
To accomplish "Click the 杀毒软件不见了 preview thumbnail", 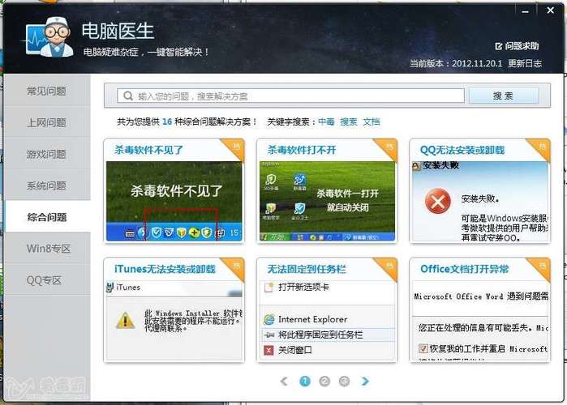I will (x=174, y=201).
